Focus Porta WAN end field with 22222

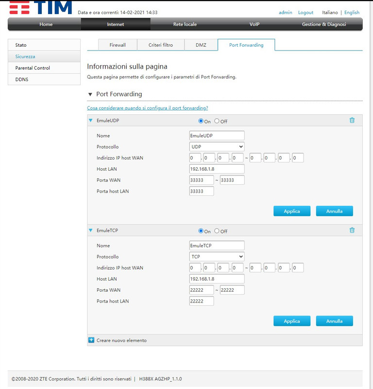(232, 290)
